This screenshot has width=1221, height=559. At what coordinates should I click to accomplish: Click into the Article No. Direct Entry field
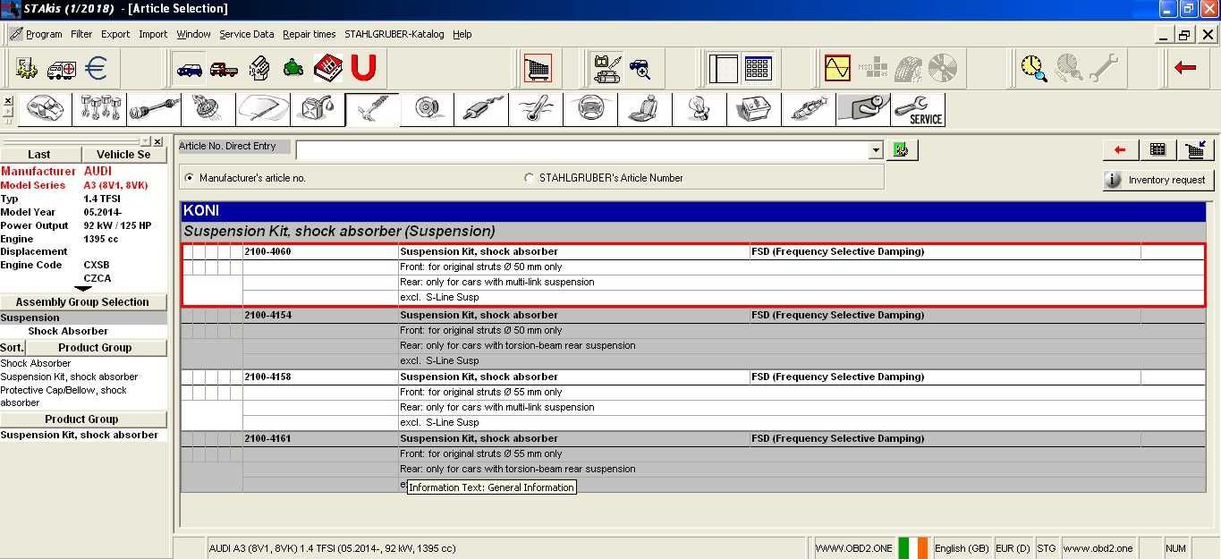click(582, 150)
